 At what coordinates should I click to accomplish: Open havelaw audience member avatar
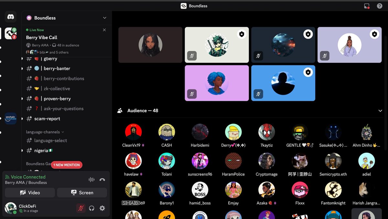tap(133, 161)
